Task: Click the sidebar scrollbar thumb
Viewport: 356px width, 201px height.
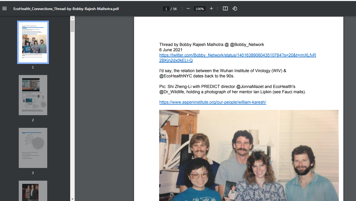Action: (72, 26)
